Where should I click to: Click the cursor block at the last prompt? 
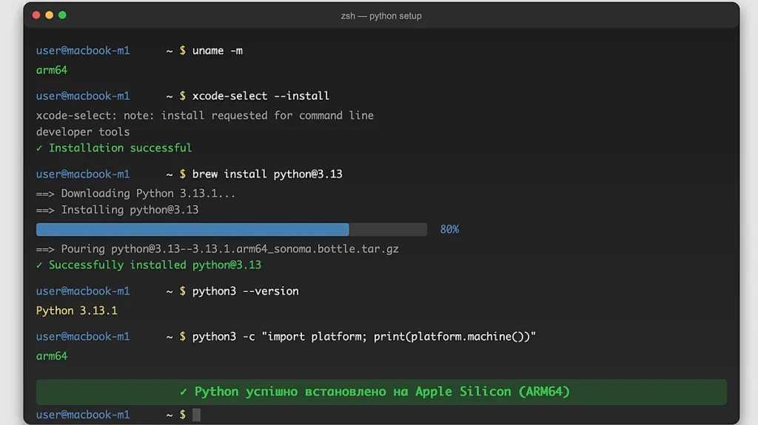tap(196, 415)
